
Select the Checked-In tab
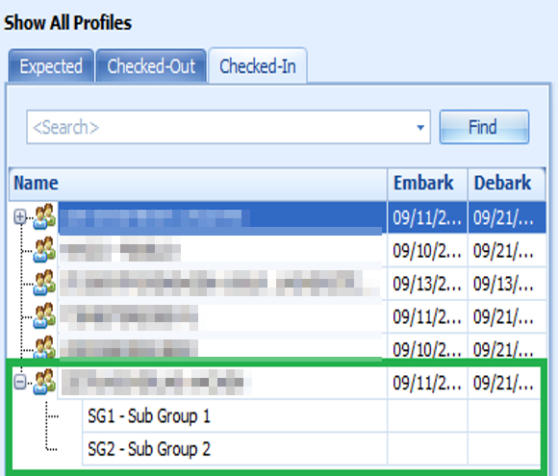(258, 66)
